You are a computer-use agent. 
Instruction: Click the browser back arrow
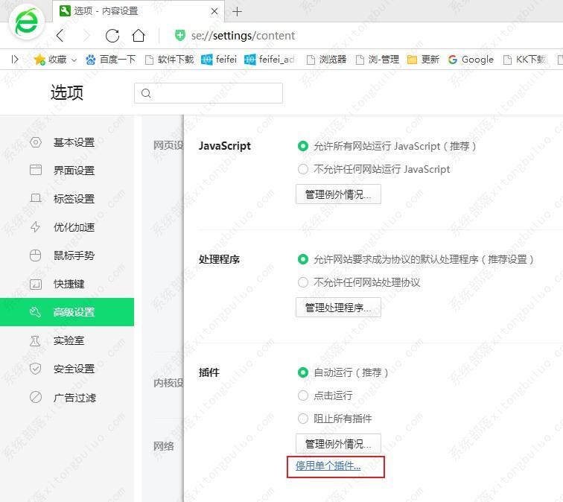[60, 36]
